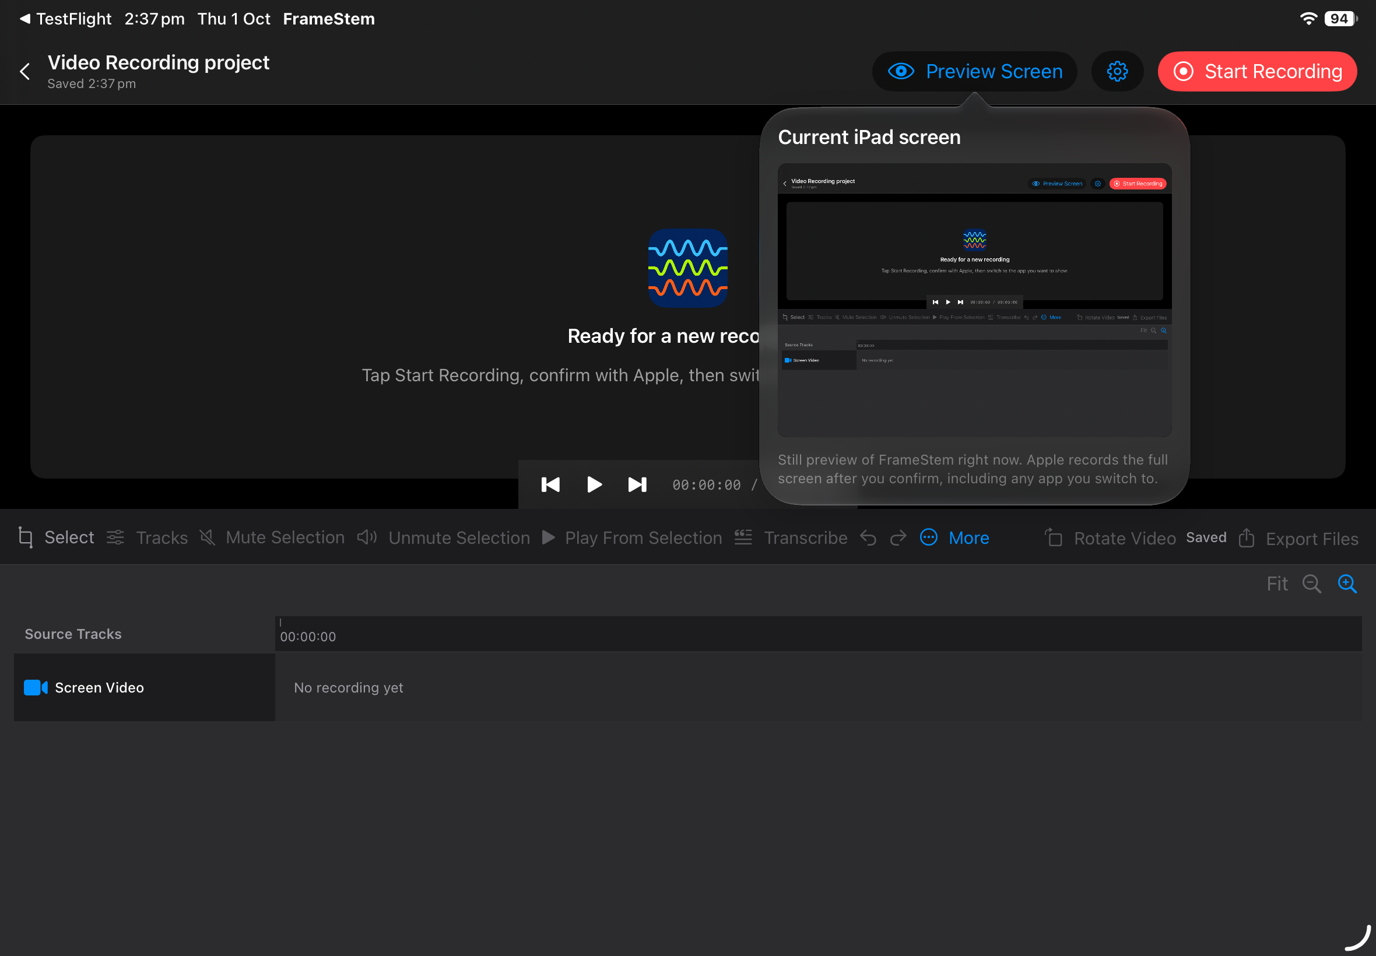Image resolution: width=1376 pixels, height=956 pixels.
Task: Activate the Select tool
Action: [x=57, y=537]
